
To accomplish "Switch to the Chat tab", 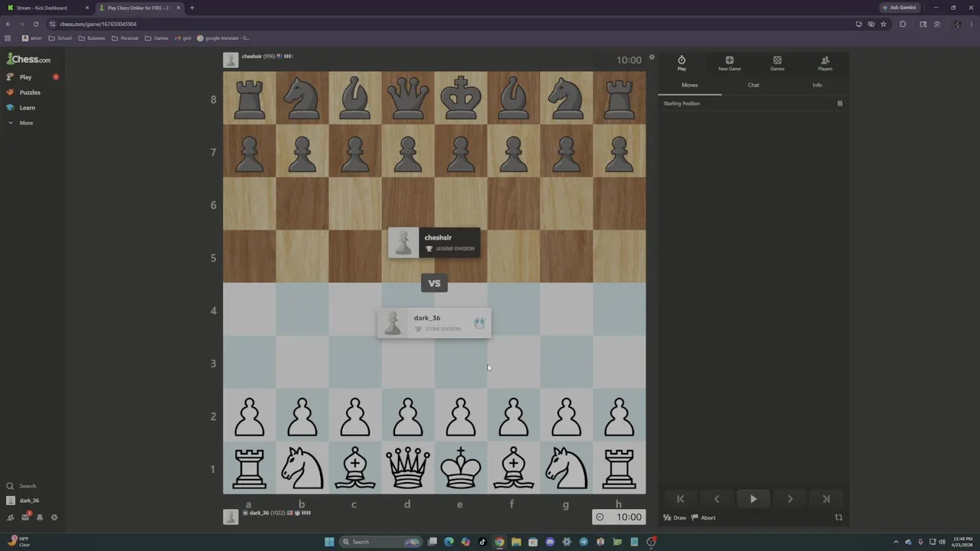I will click(x=753, y=85).
